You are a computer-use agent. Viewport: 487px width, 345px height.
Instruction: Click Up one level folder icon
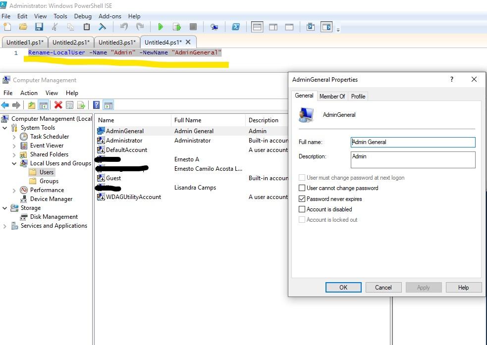coord(31,105)
